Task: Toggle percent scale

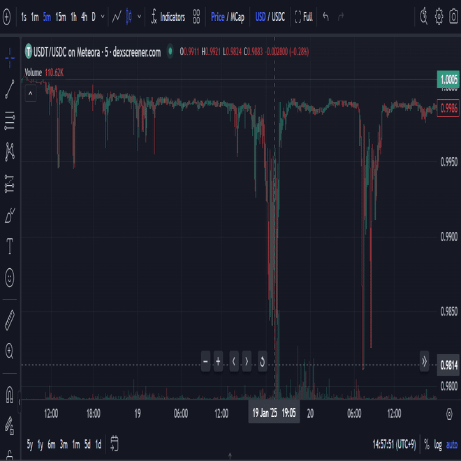Action: click(x=427, y=444)
